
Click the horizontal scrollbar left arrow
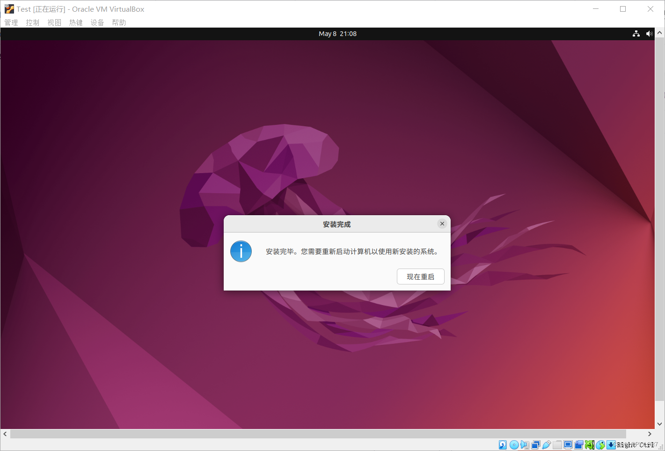[5, 434]
